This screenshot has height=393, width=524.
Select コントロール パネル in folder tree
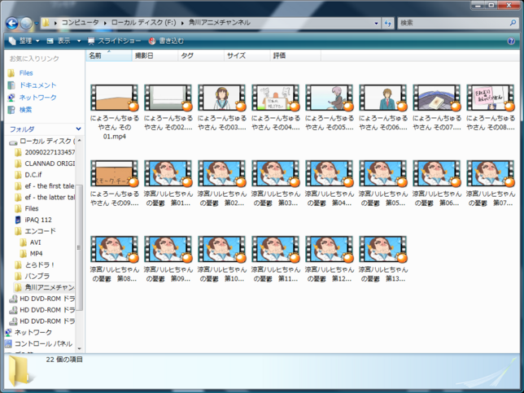[x=39, y=344]
